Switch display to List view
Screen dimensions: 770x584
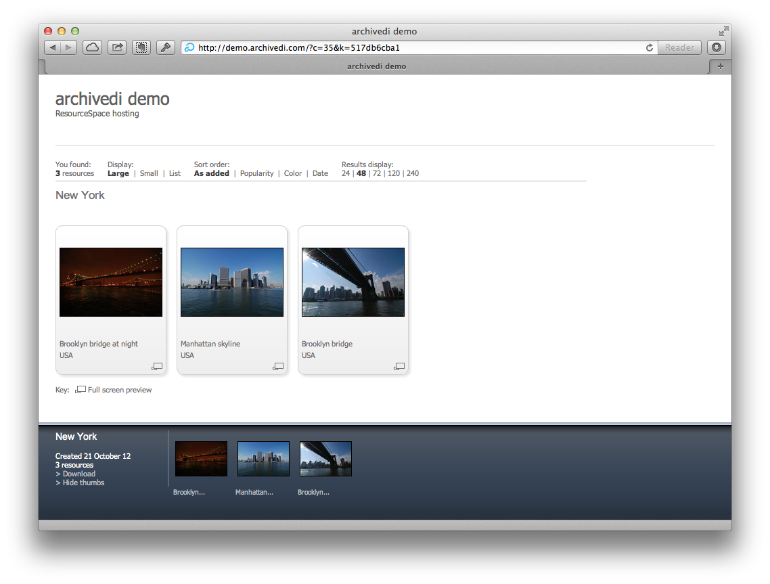175,173
